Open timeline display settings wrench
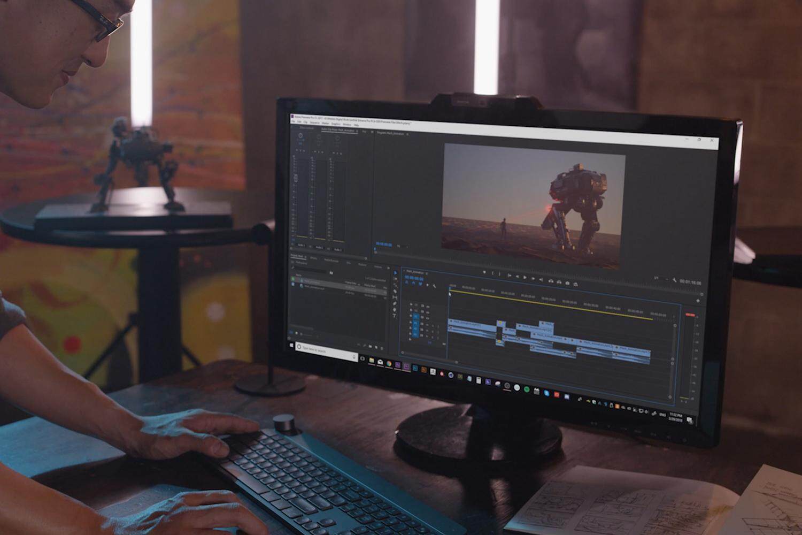This screenshot has width=802, height=535. point(434,286)
